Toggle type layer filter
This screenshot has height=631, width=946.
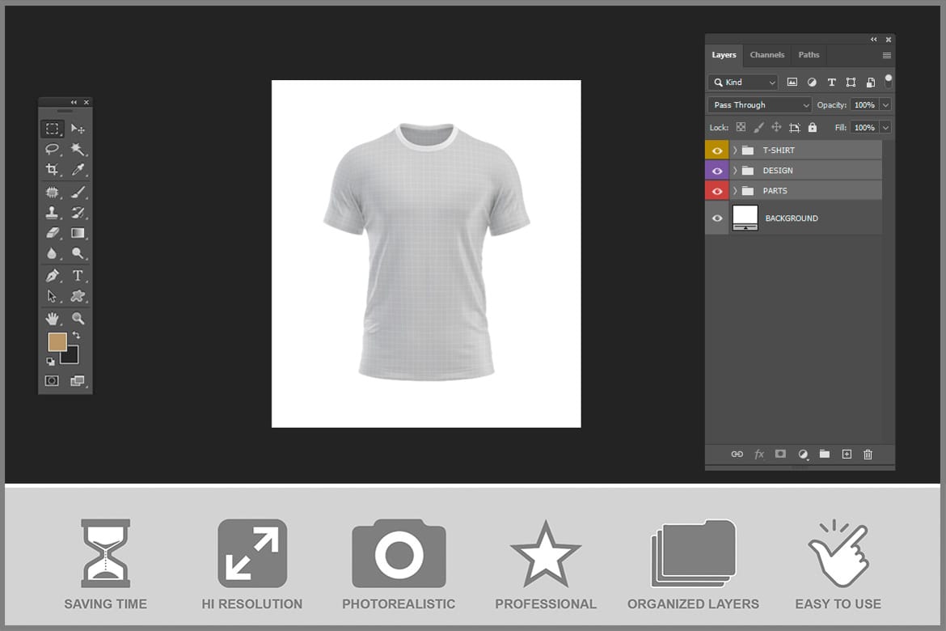coord(831,83)
